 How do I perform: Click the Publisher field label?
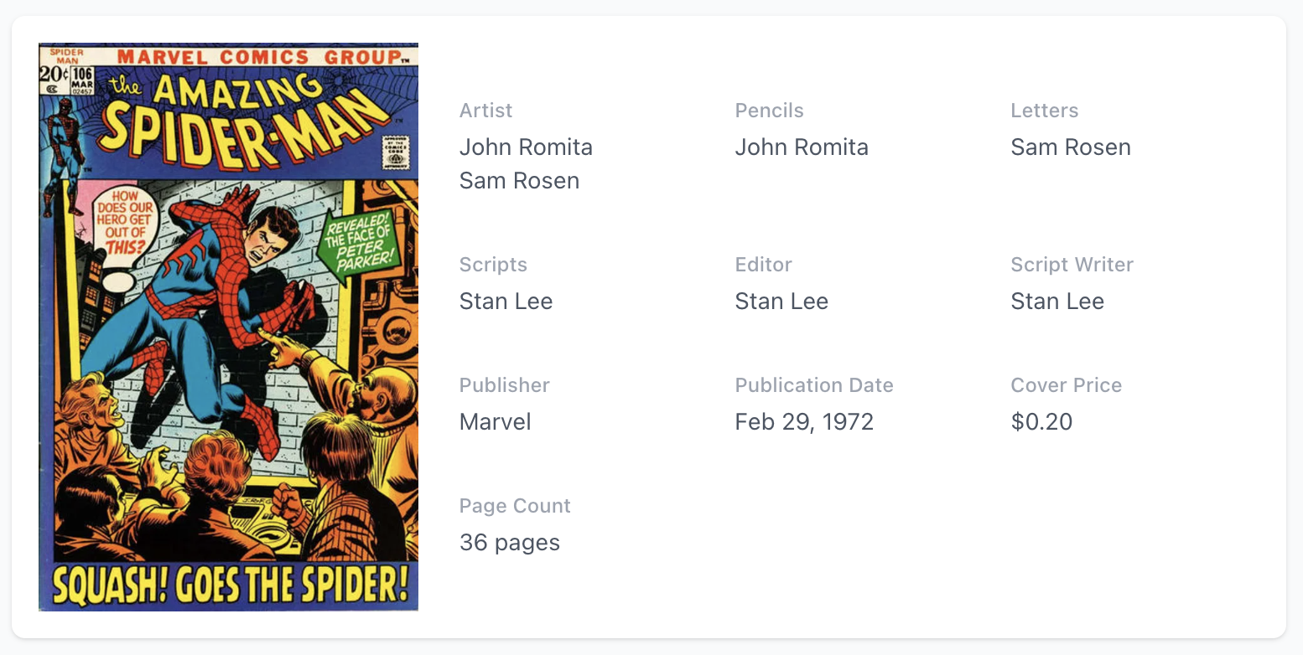tap(504, 385)
